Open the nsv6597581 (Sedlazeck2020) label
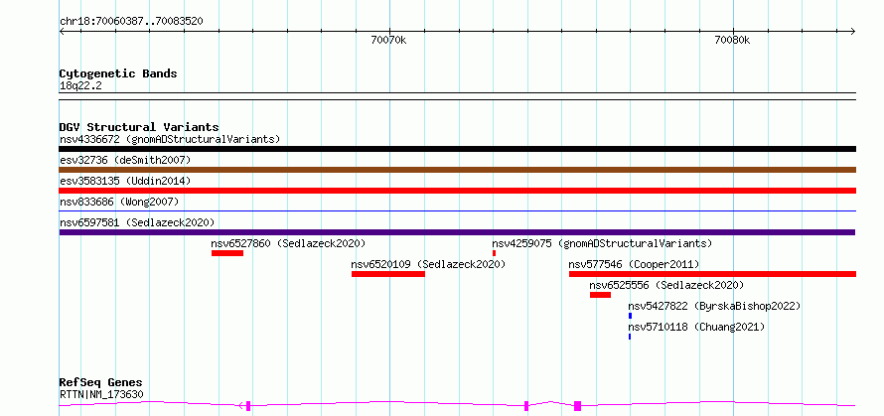884x416 pixels. point(137,222)
